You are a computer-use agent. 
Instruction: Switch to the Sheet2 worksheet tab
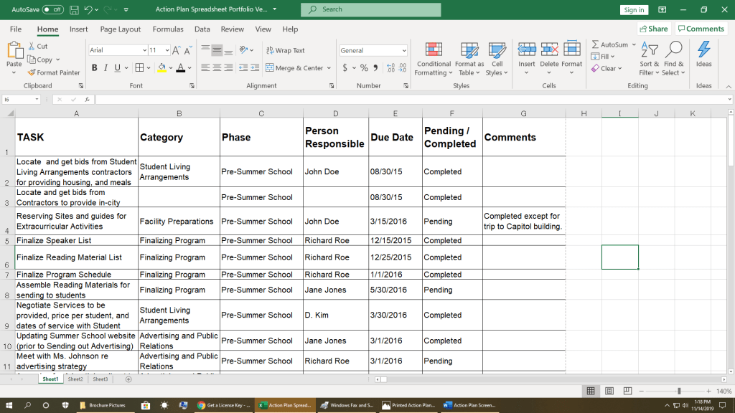coord(75,379)
